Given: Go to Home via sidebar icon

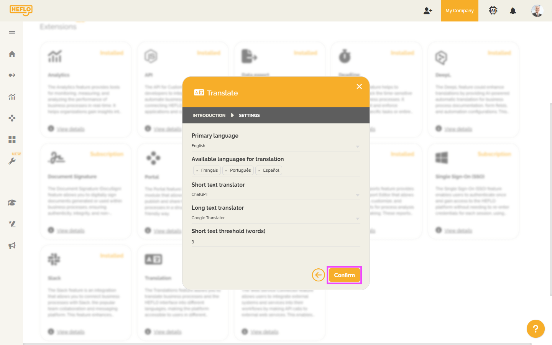Looking at the screenshot, I should pyautogui.click(x=12, y=54).
